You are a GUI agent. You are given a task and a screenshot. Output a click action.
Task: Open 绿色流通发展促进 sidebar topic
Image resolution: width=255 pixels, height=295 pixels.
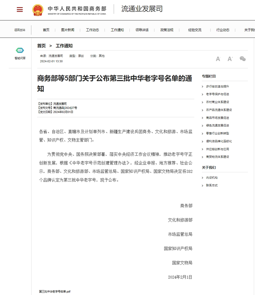point(217,126)
